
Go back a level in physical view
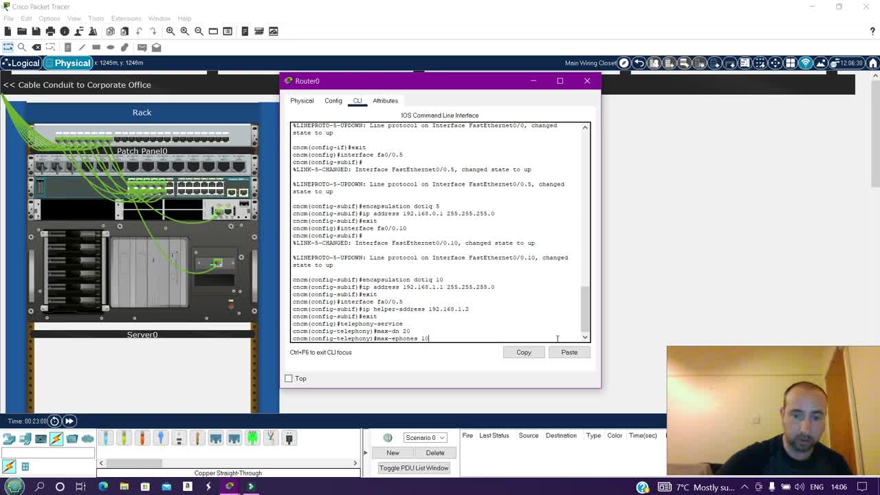pyautogui.click(x=639, y=63)
